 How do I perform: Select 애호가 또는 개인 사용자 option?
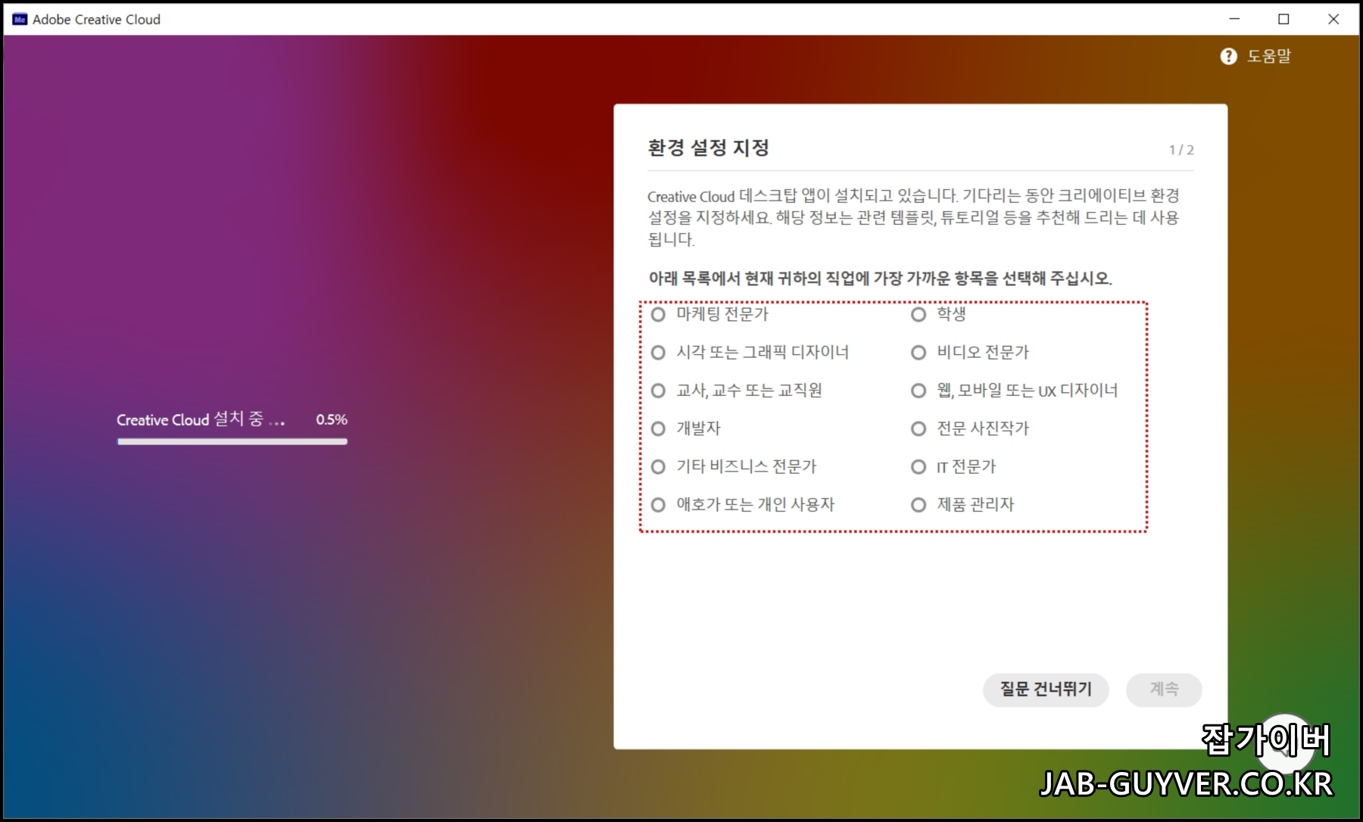pyautogui.click(x=658, y=505)
